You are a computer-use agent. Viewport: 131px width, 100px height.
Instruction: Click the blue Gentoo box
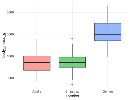[x=108, y=32]
